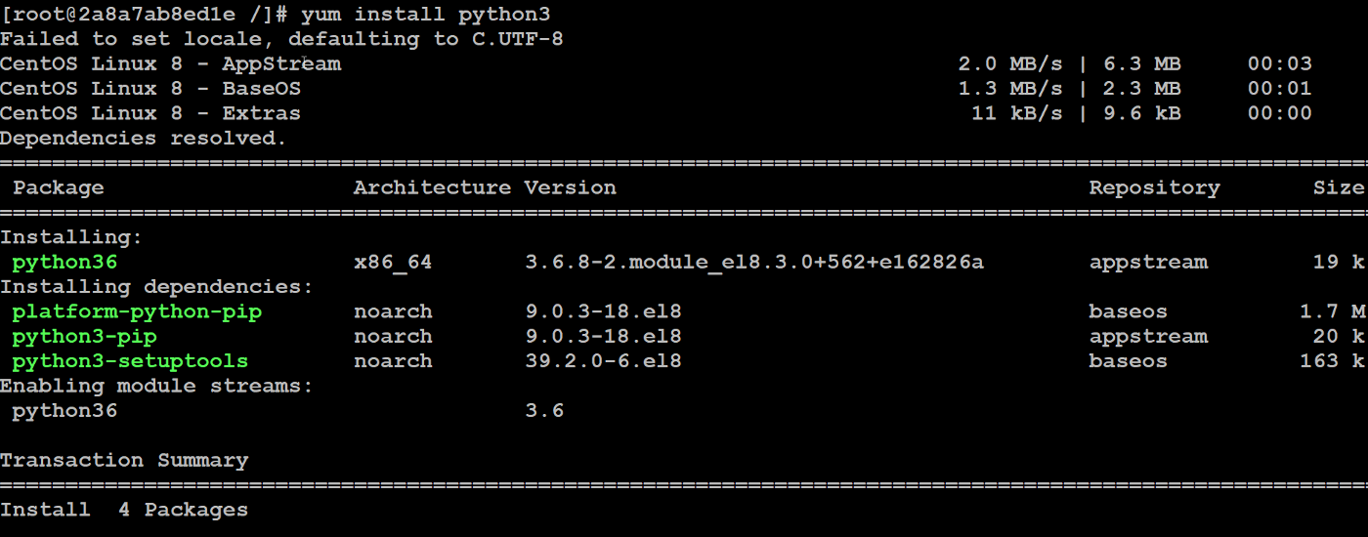
Task: Click the Architecture column header
Action: click(432, 187)
